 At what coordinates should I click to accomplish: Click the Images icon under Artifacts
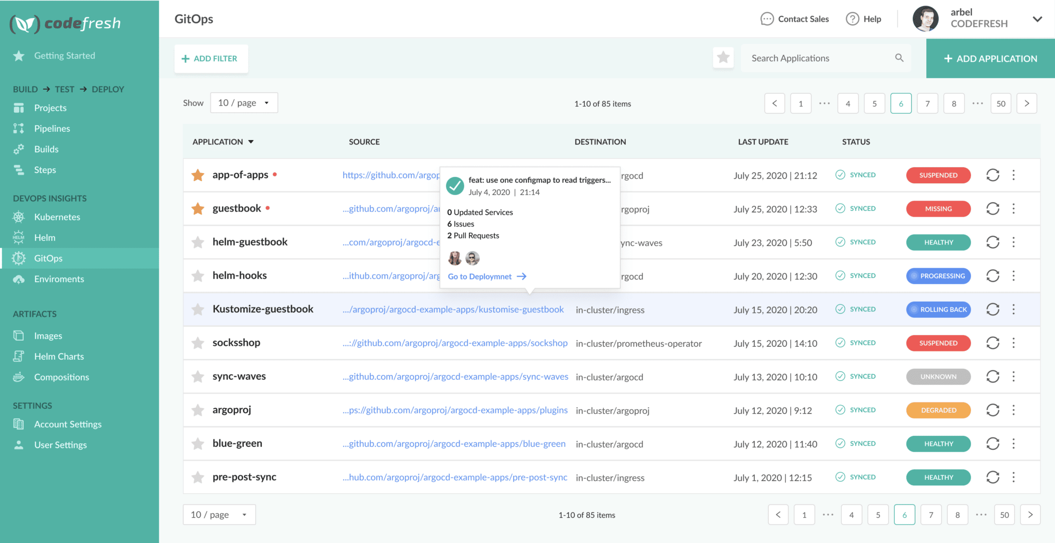pos(19,336)
